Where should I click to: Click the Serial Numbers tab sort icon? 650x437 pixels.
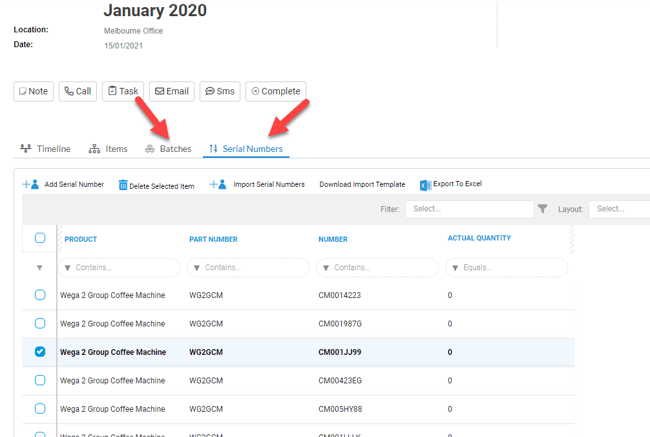coord(213,149)
